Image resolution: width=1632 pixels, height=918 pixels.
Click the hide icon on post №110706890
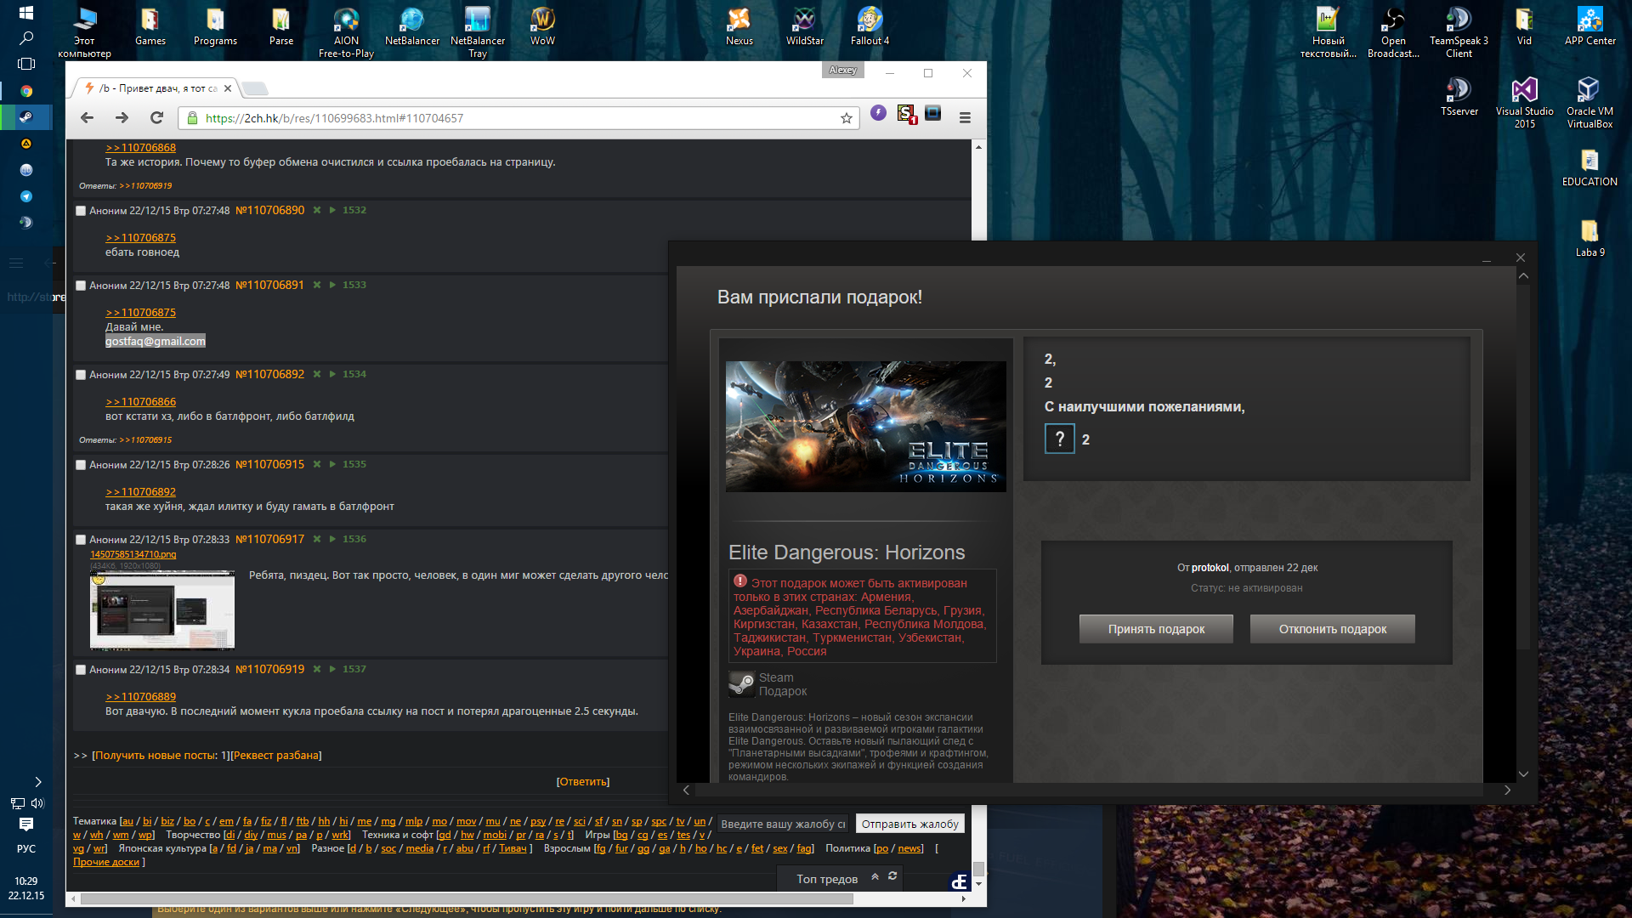317,210
